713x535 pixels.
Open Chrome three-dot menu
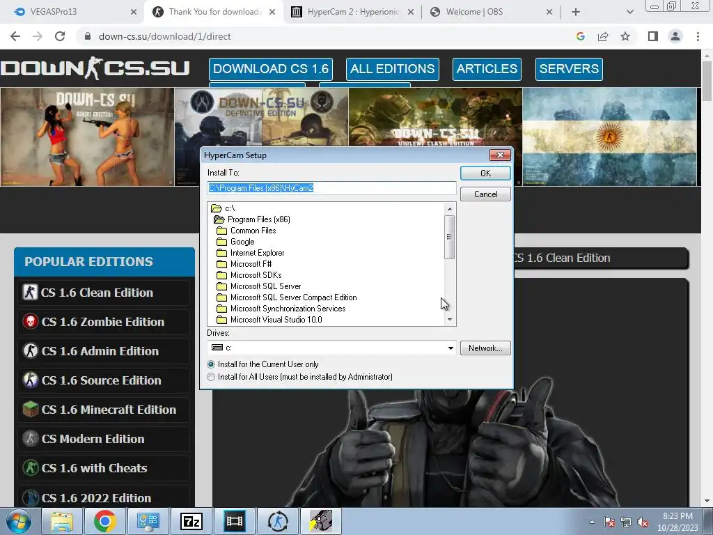tap(698, 36)
